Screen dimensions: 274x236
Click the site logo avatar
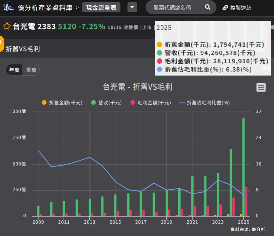click(9, 7)
